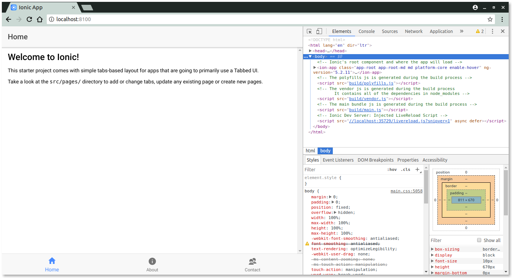
Task: Open Properties pane tab
Action: [408, 160]
